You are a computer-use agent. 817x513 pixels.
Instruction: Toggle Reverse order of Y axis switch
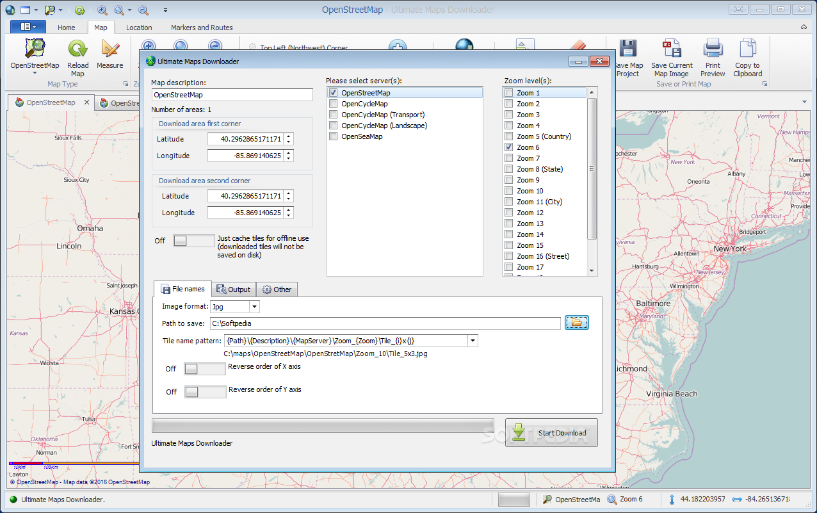click(205, 392)
